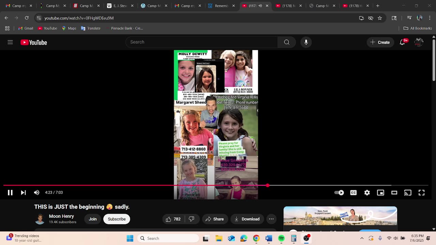Skip to the next video

pos(23,193)
